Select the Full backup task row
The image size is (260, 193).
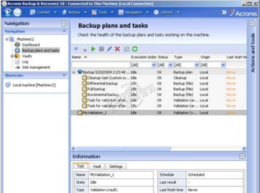click(159, 89)
